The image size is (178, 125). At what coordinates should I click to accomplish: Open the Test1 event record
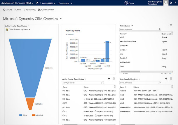[x=122, y=66]
